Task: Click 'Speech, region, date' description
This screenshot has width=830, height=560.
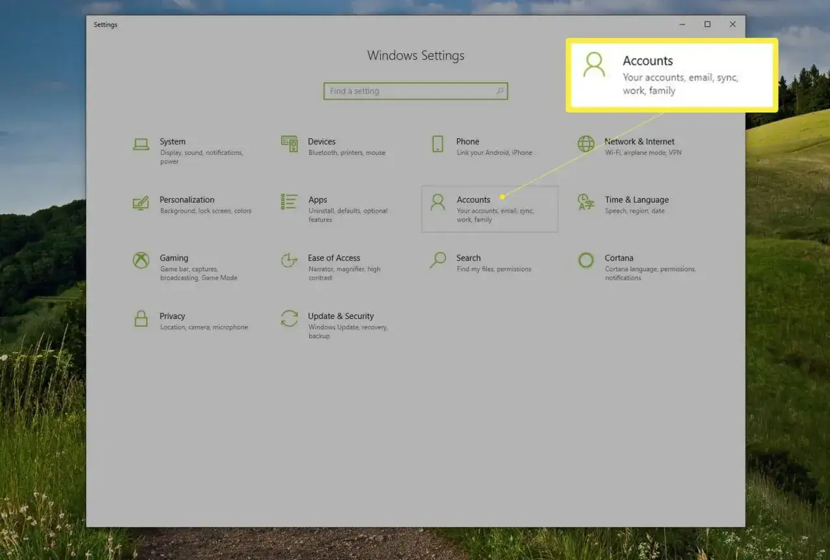Action: coord(635,211)
